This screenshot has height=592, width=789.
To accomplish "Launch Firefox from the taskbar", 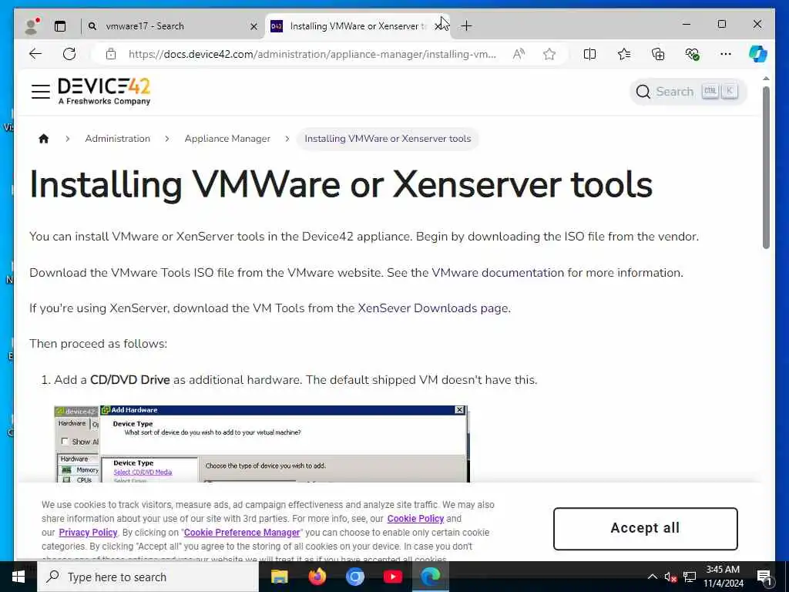I will [x=317, y=577].
